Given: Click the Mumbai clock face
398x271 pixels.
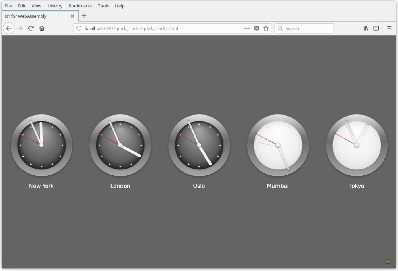Looking at the screenshot, I should (x=278, y=145).
